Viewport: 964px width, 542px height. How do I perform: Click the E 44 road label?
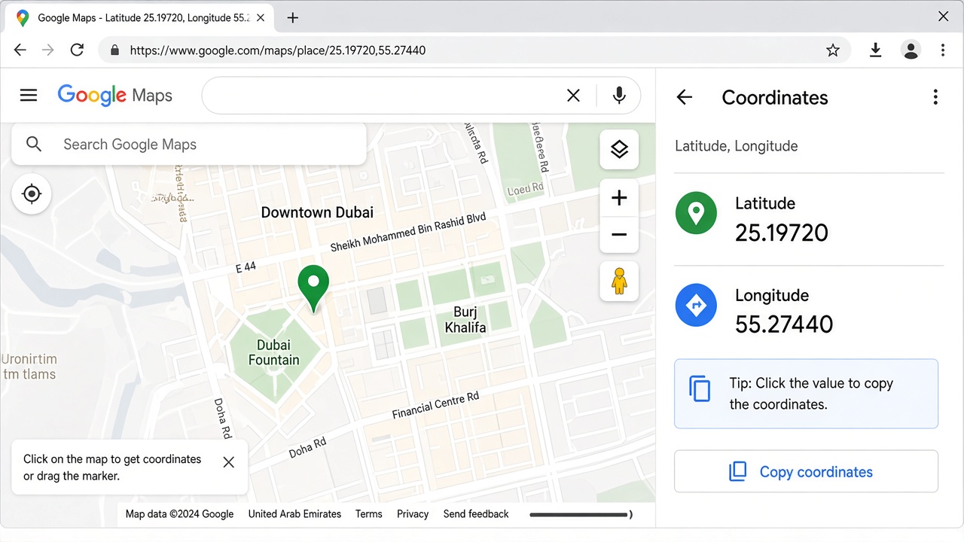pos(246,266)
